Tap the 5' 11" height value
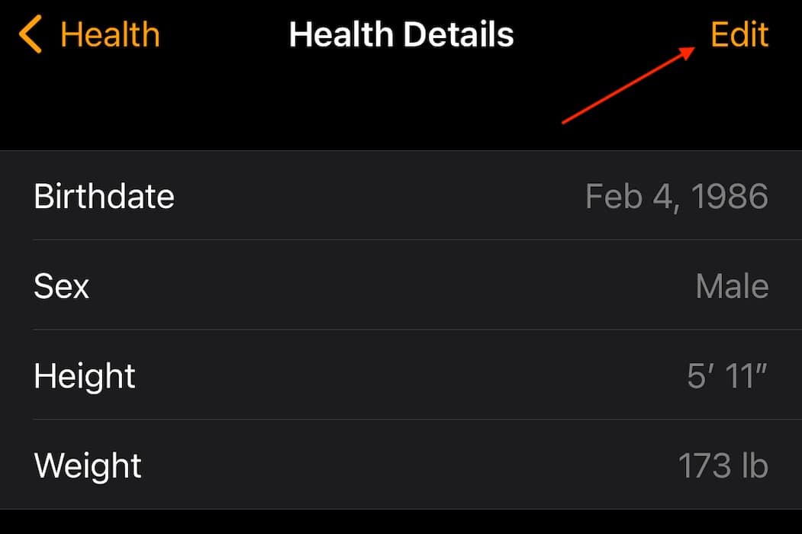This screenshot has height=534, width=802. tap(726, 376)
